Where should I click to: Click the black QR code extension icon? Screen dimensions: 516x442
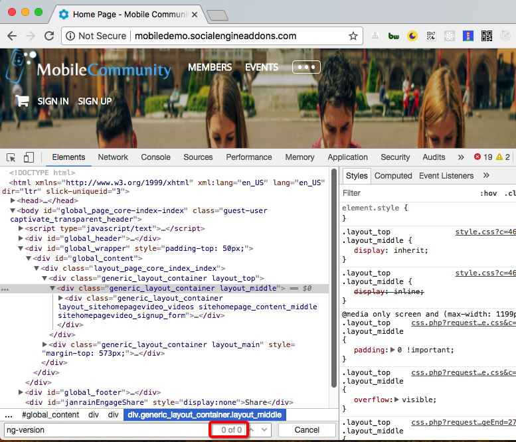(486, 36)
